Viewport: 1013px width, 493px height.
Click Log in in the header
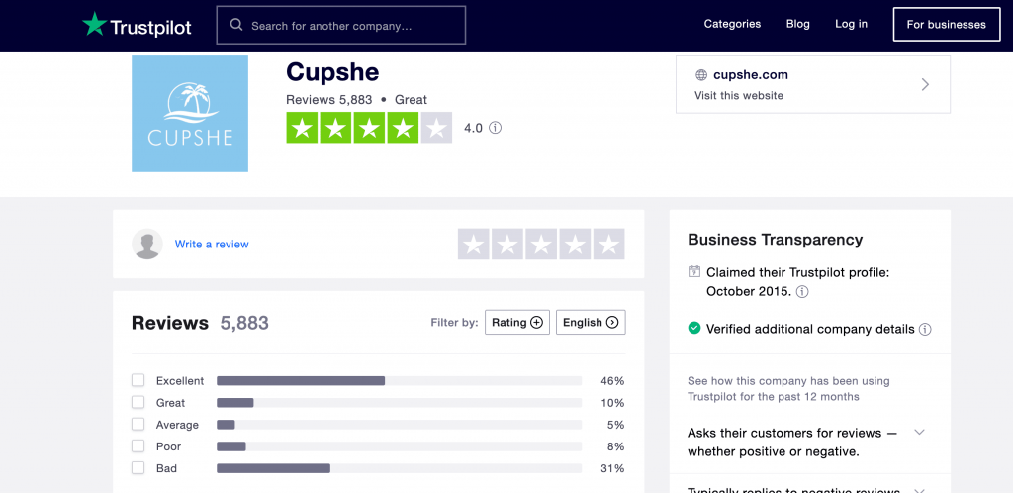click(x=852, y=24)
